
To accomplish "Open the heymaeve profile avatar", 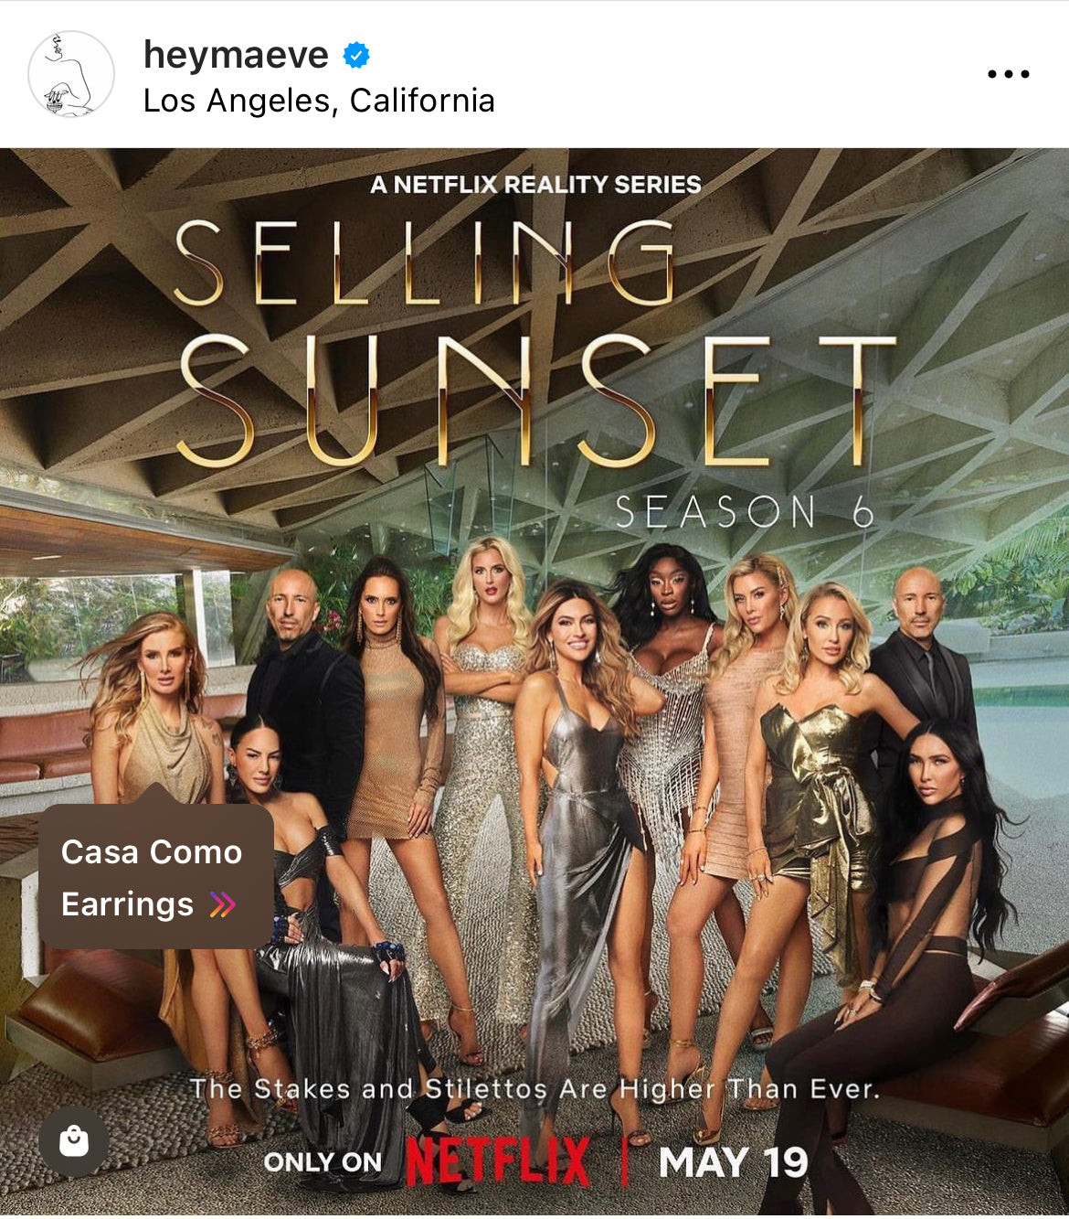I will pos(71,74).
